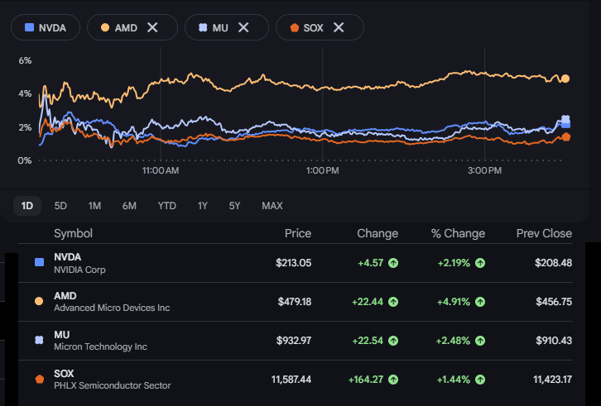Open the AMD symbol link in table

click(65, 296)
